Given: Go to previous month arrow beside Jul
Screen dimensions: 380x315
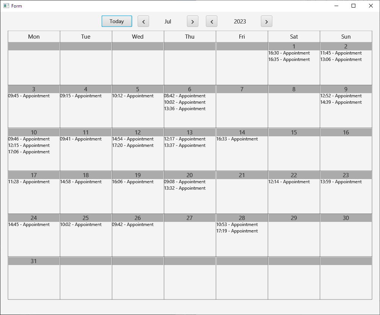Looking at the screenshot, I should 143,21.
